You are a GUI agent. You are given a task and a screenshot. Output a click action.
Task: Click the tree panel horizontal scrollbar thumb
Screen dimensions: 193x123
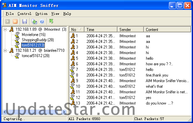click(x=32, y=112)
